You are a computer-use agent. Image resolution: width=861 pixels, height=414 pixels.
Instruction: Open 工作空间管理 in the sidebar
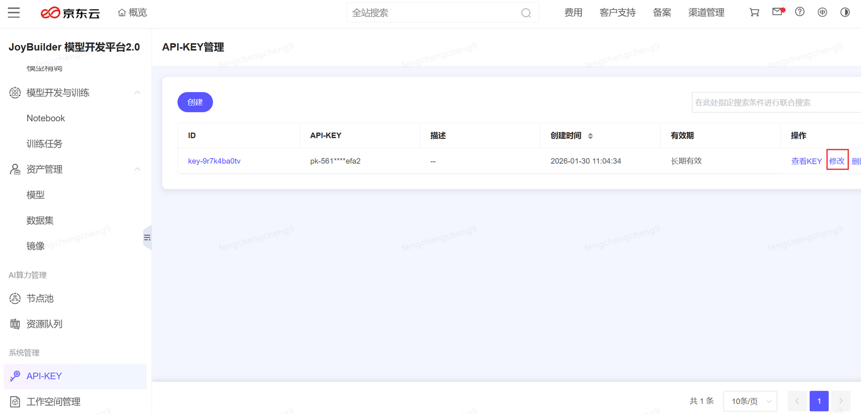click(54, 402)
